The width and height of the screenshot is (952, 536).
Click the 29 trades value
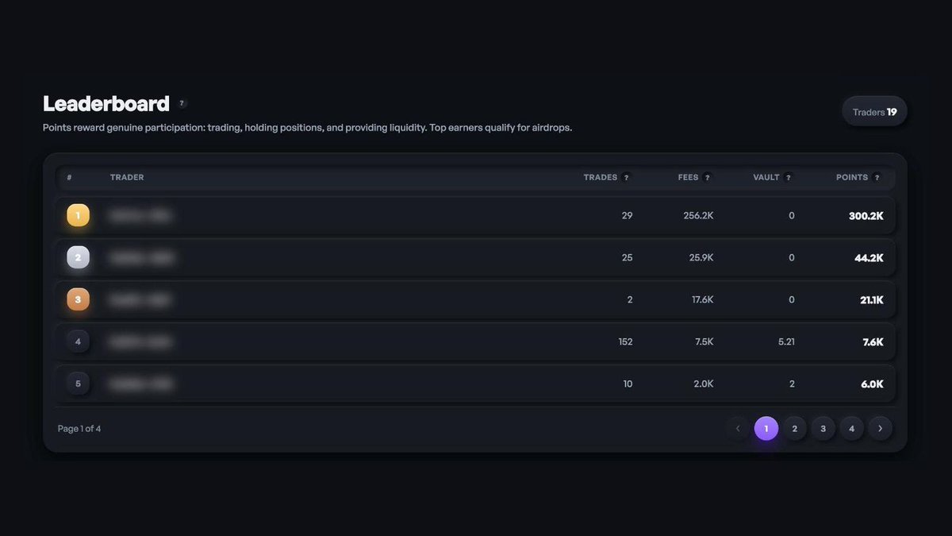coord(628,215)
